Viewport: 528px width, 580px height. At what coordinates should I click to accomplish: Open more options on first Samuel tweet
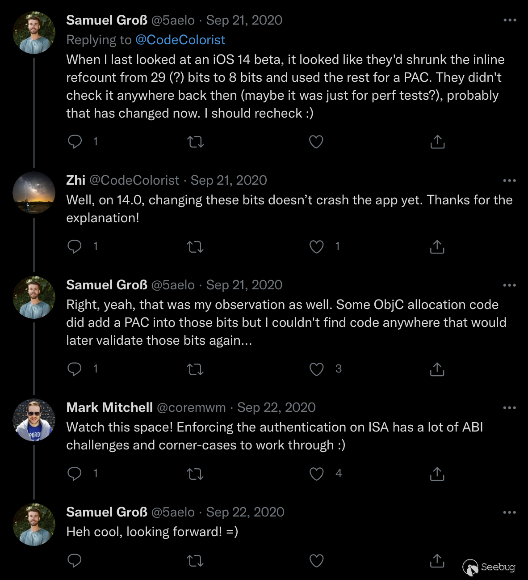point(510,20)
